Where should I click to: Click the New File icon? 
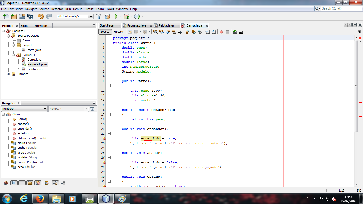coord(6,16)
